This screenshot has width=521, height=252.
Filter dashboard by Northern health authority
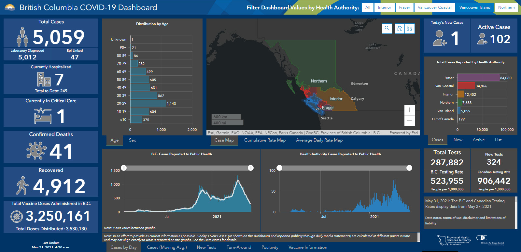tap(506, 7)
